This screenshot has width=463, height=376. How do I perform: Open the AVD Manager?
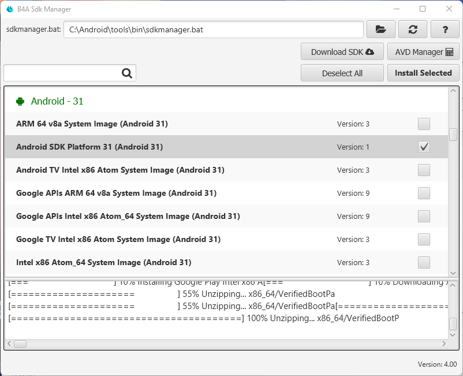(x=423, y=52)
